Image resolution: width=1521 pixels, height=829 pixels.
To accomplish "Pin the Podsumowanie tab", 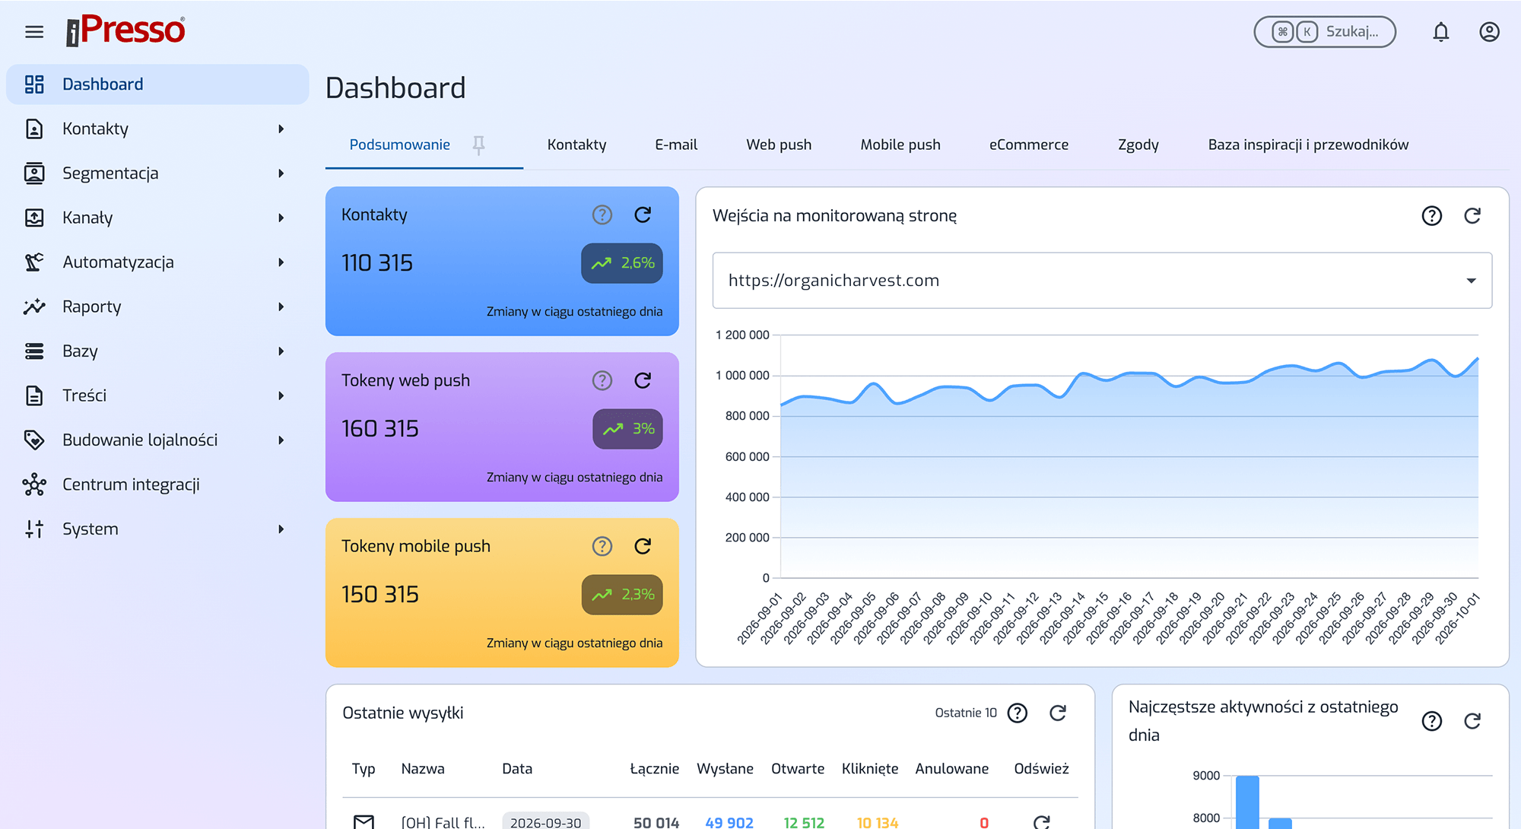I will point(478,145).
